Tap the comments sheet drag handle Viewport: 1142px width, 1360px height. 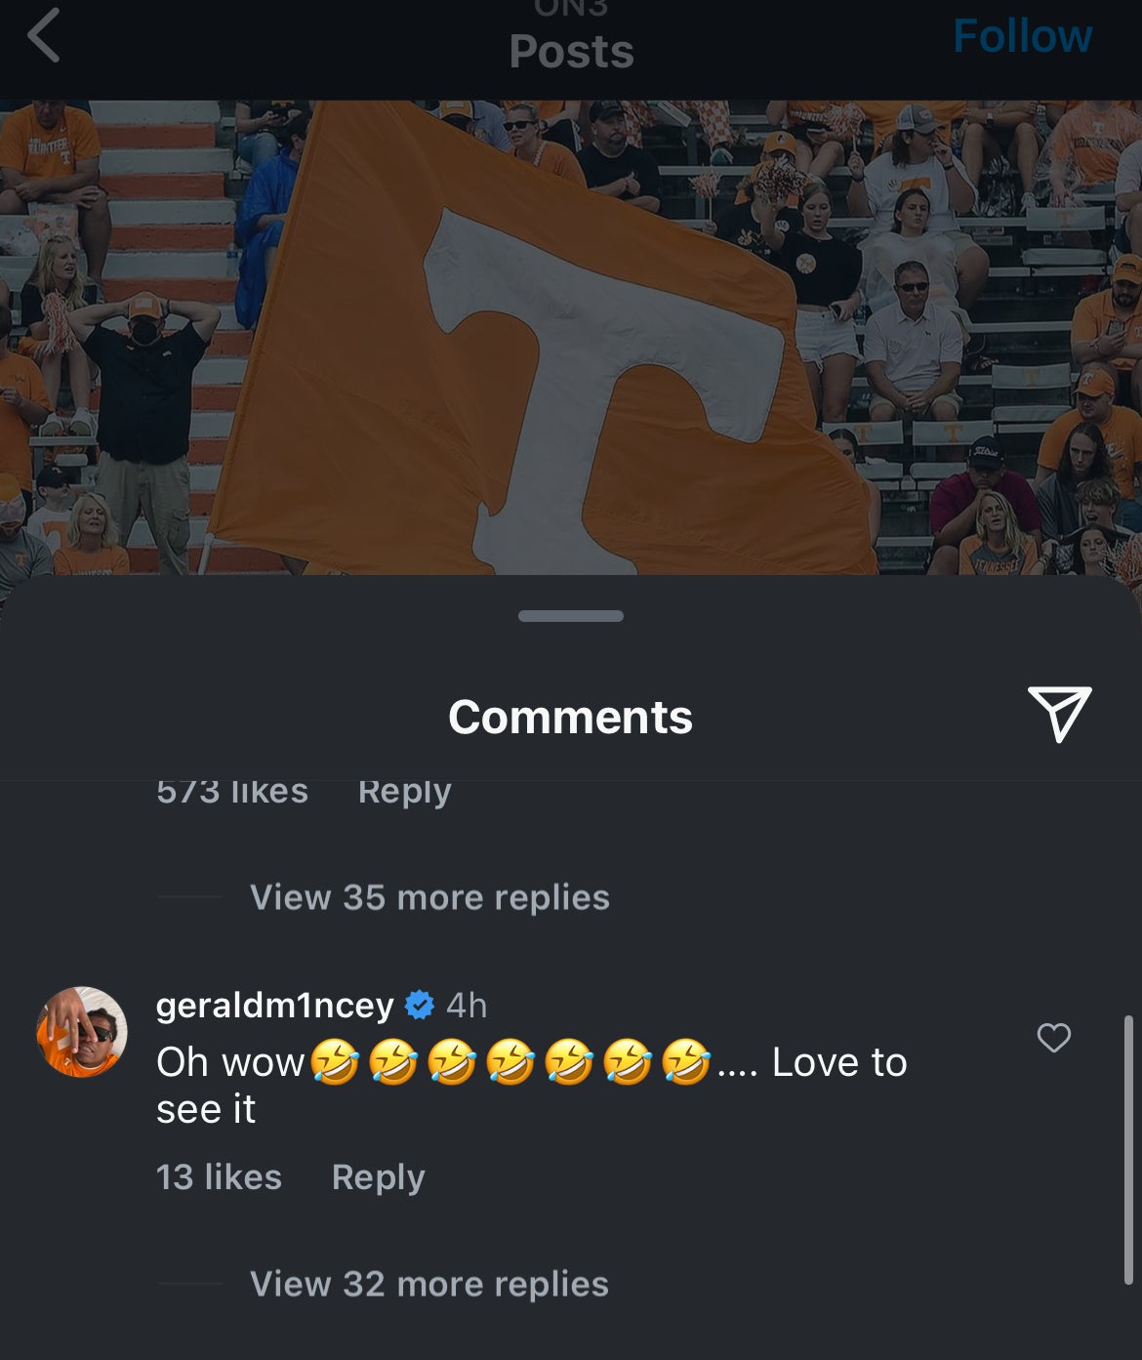click(x=571, y=616)
